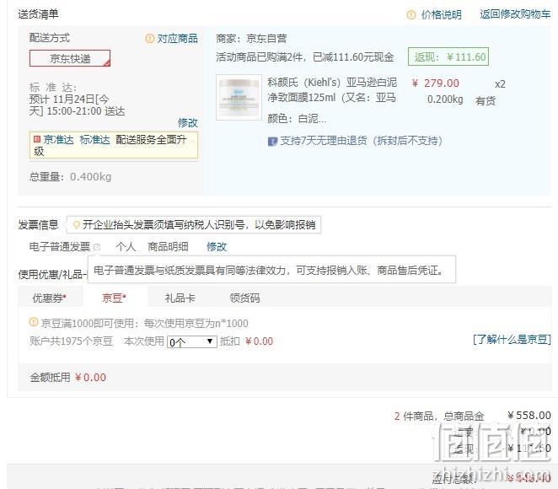
Task: Click the lightbulb icon in invoice notice
Action: 76,225
